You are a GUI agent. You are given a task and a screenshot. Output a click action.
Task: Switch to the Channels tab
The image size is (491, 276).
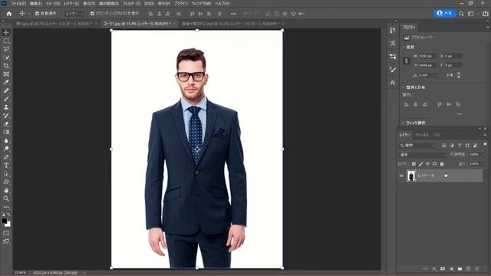(x=422, y=135)
